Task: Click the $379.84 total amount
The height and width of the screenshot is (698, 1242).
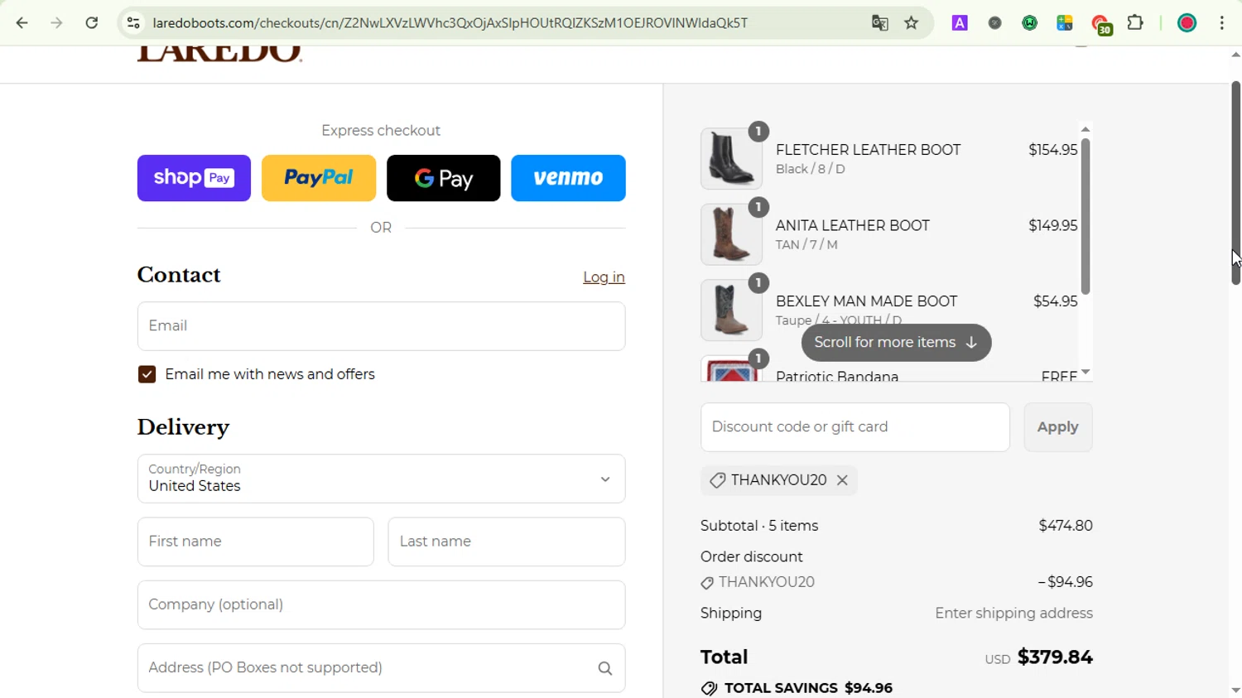Action: click(1055, 657)
